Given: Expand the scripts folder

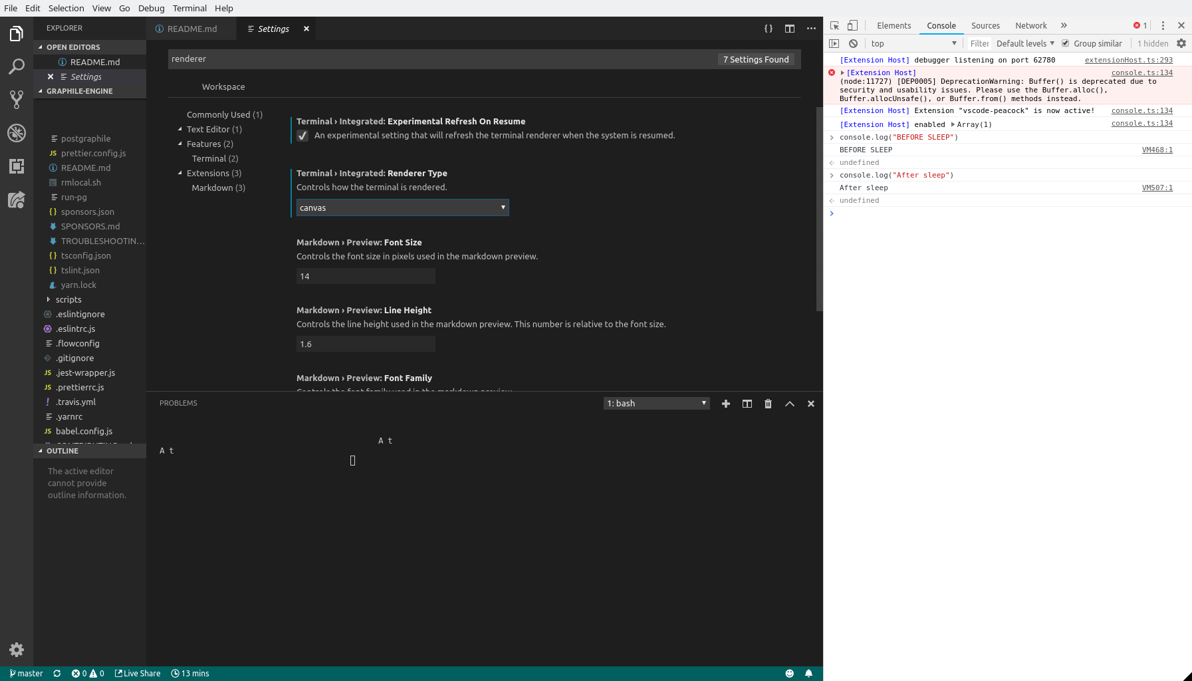Looking at the screenshot, I should tap(68, 300).
